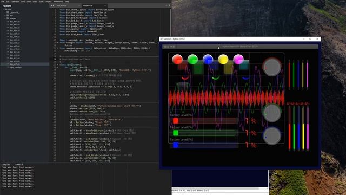Fold the def __init__ method
The height and width of the screenshot is (195, 346).
57,67
